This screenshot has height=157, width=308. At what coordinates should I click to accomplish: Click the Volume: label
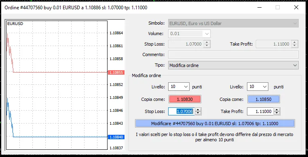[156, 33]
